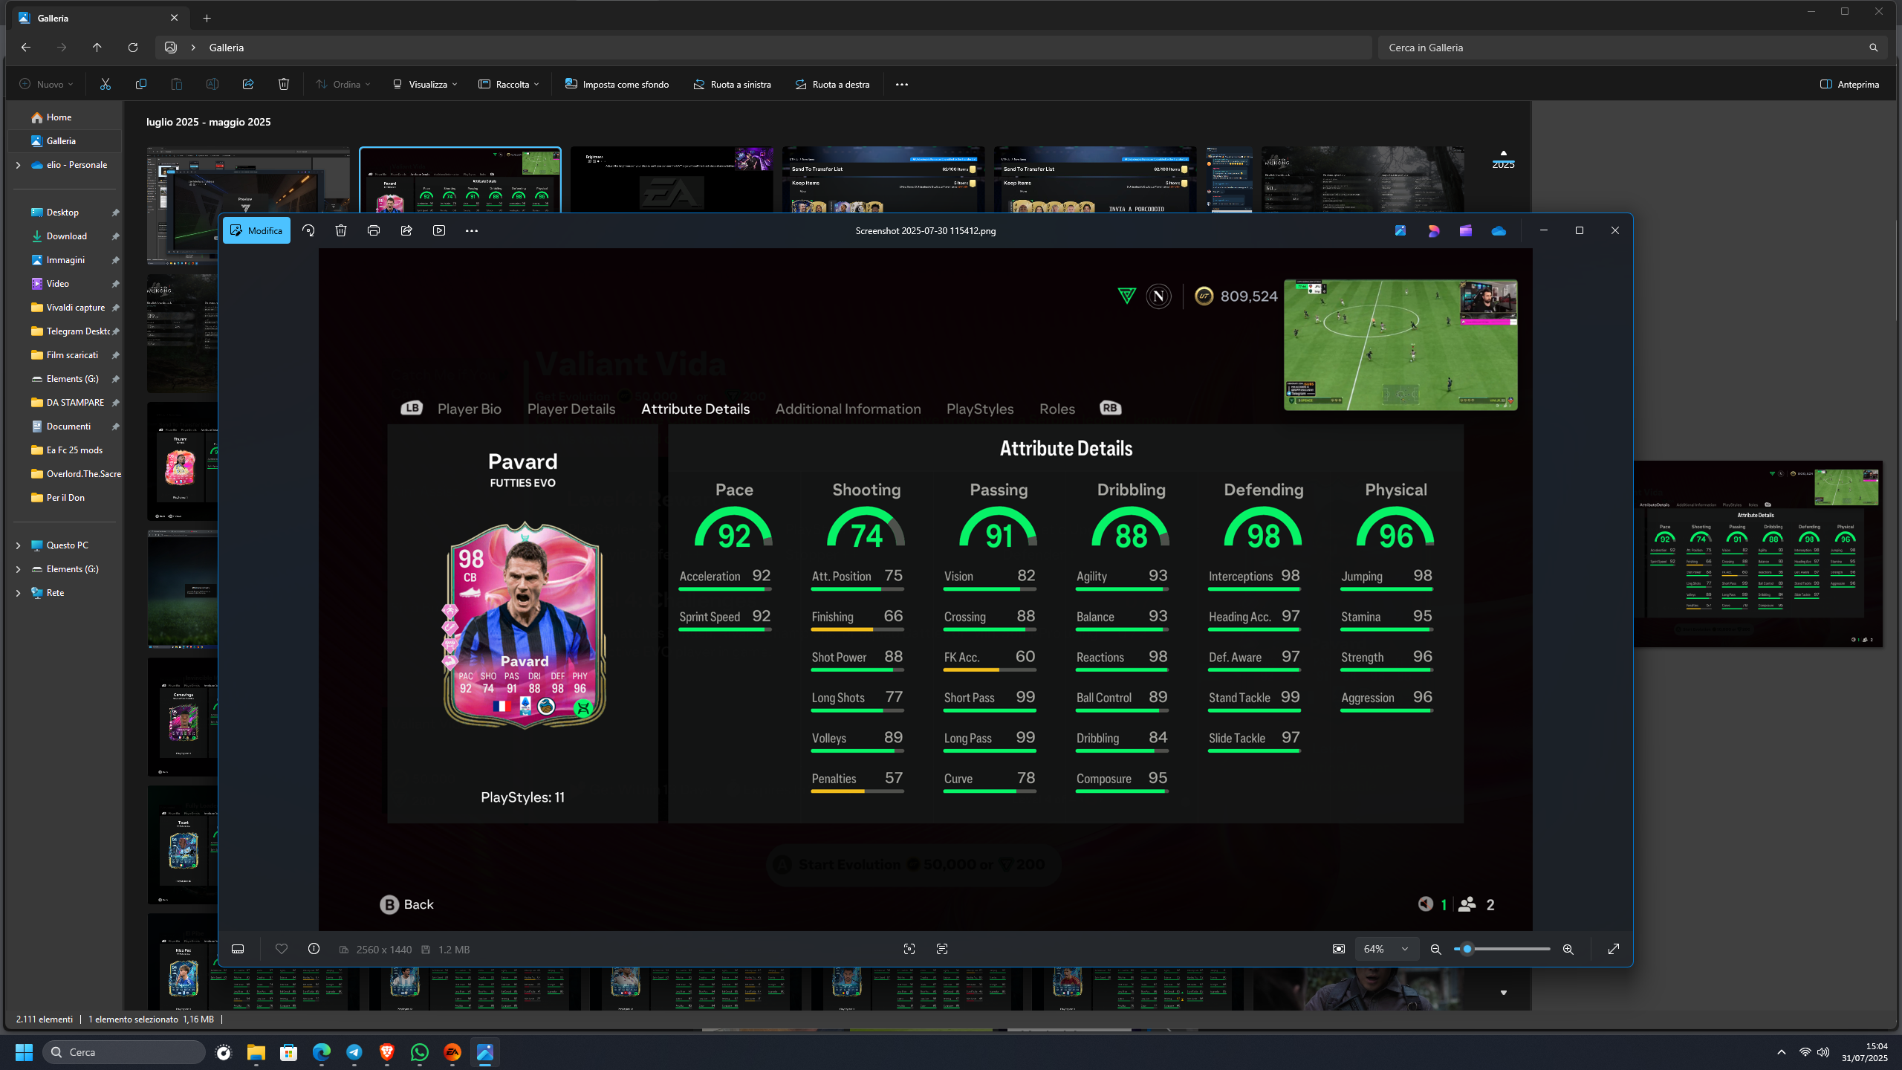
Task: Expand the Ordina sort dropdown
Action: tap(343, 85)
